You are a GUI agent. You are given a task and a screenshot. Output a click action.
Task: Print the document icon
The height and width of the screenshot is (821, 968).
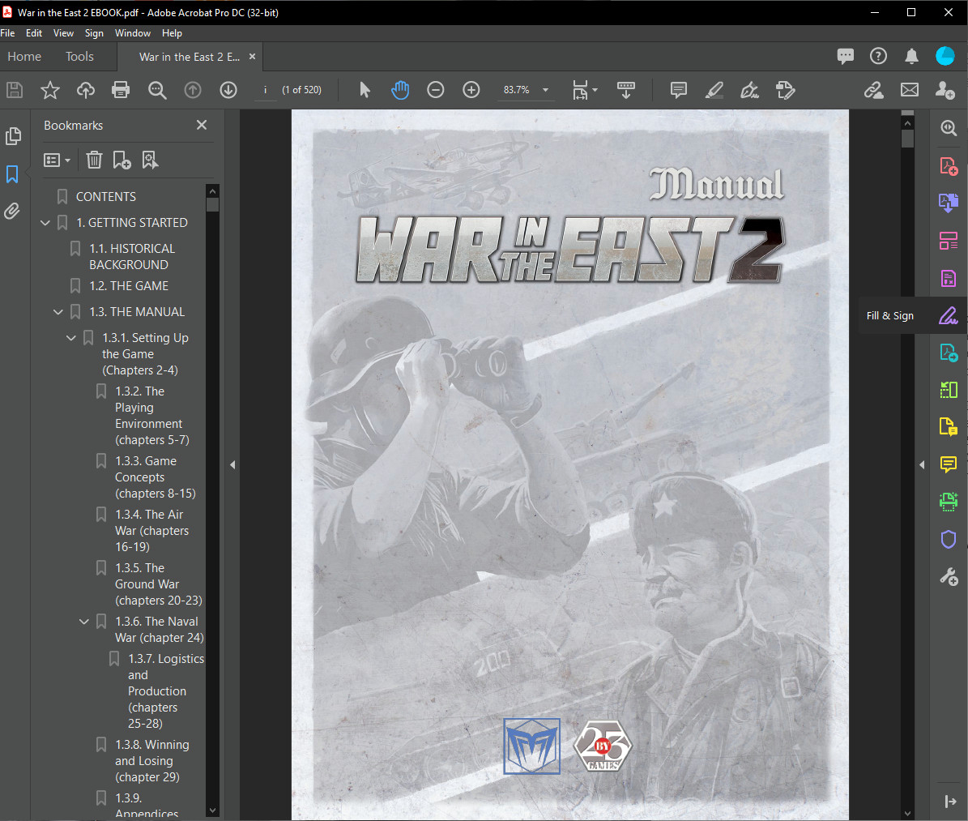(x=121, y=90)
